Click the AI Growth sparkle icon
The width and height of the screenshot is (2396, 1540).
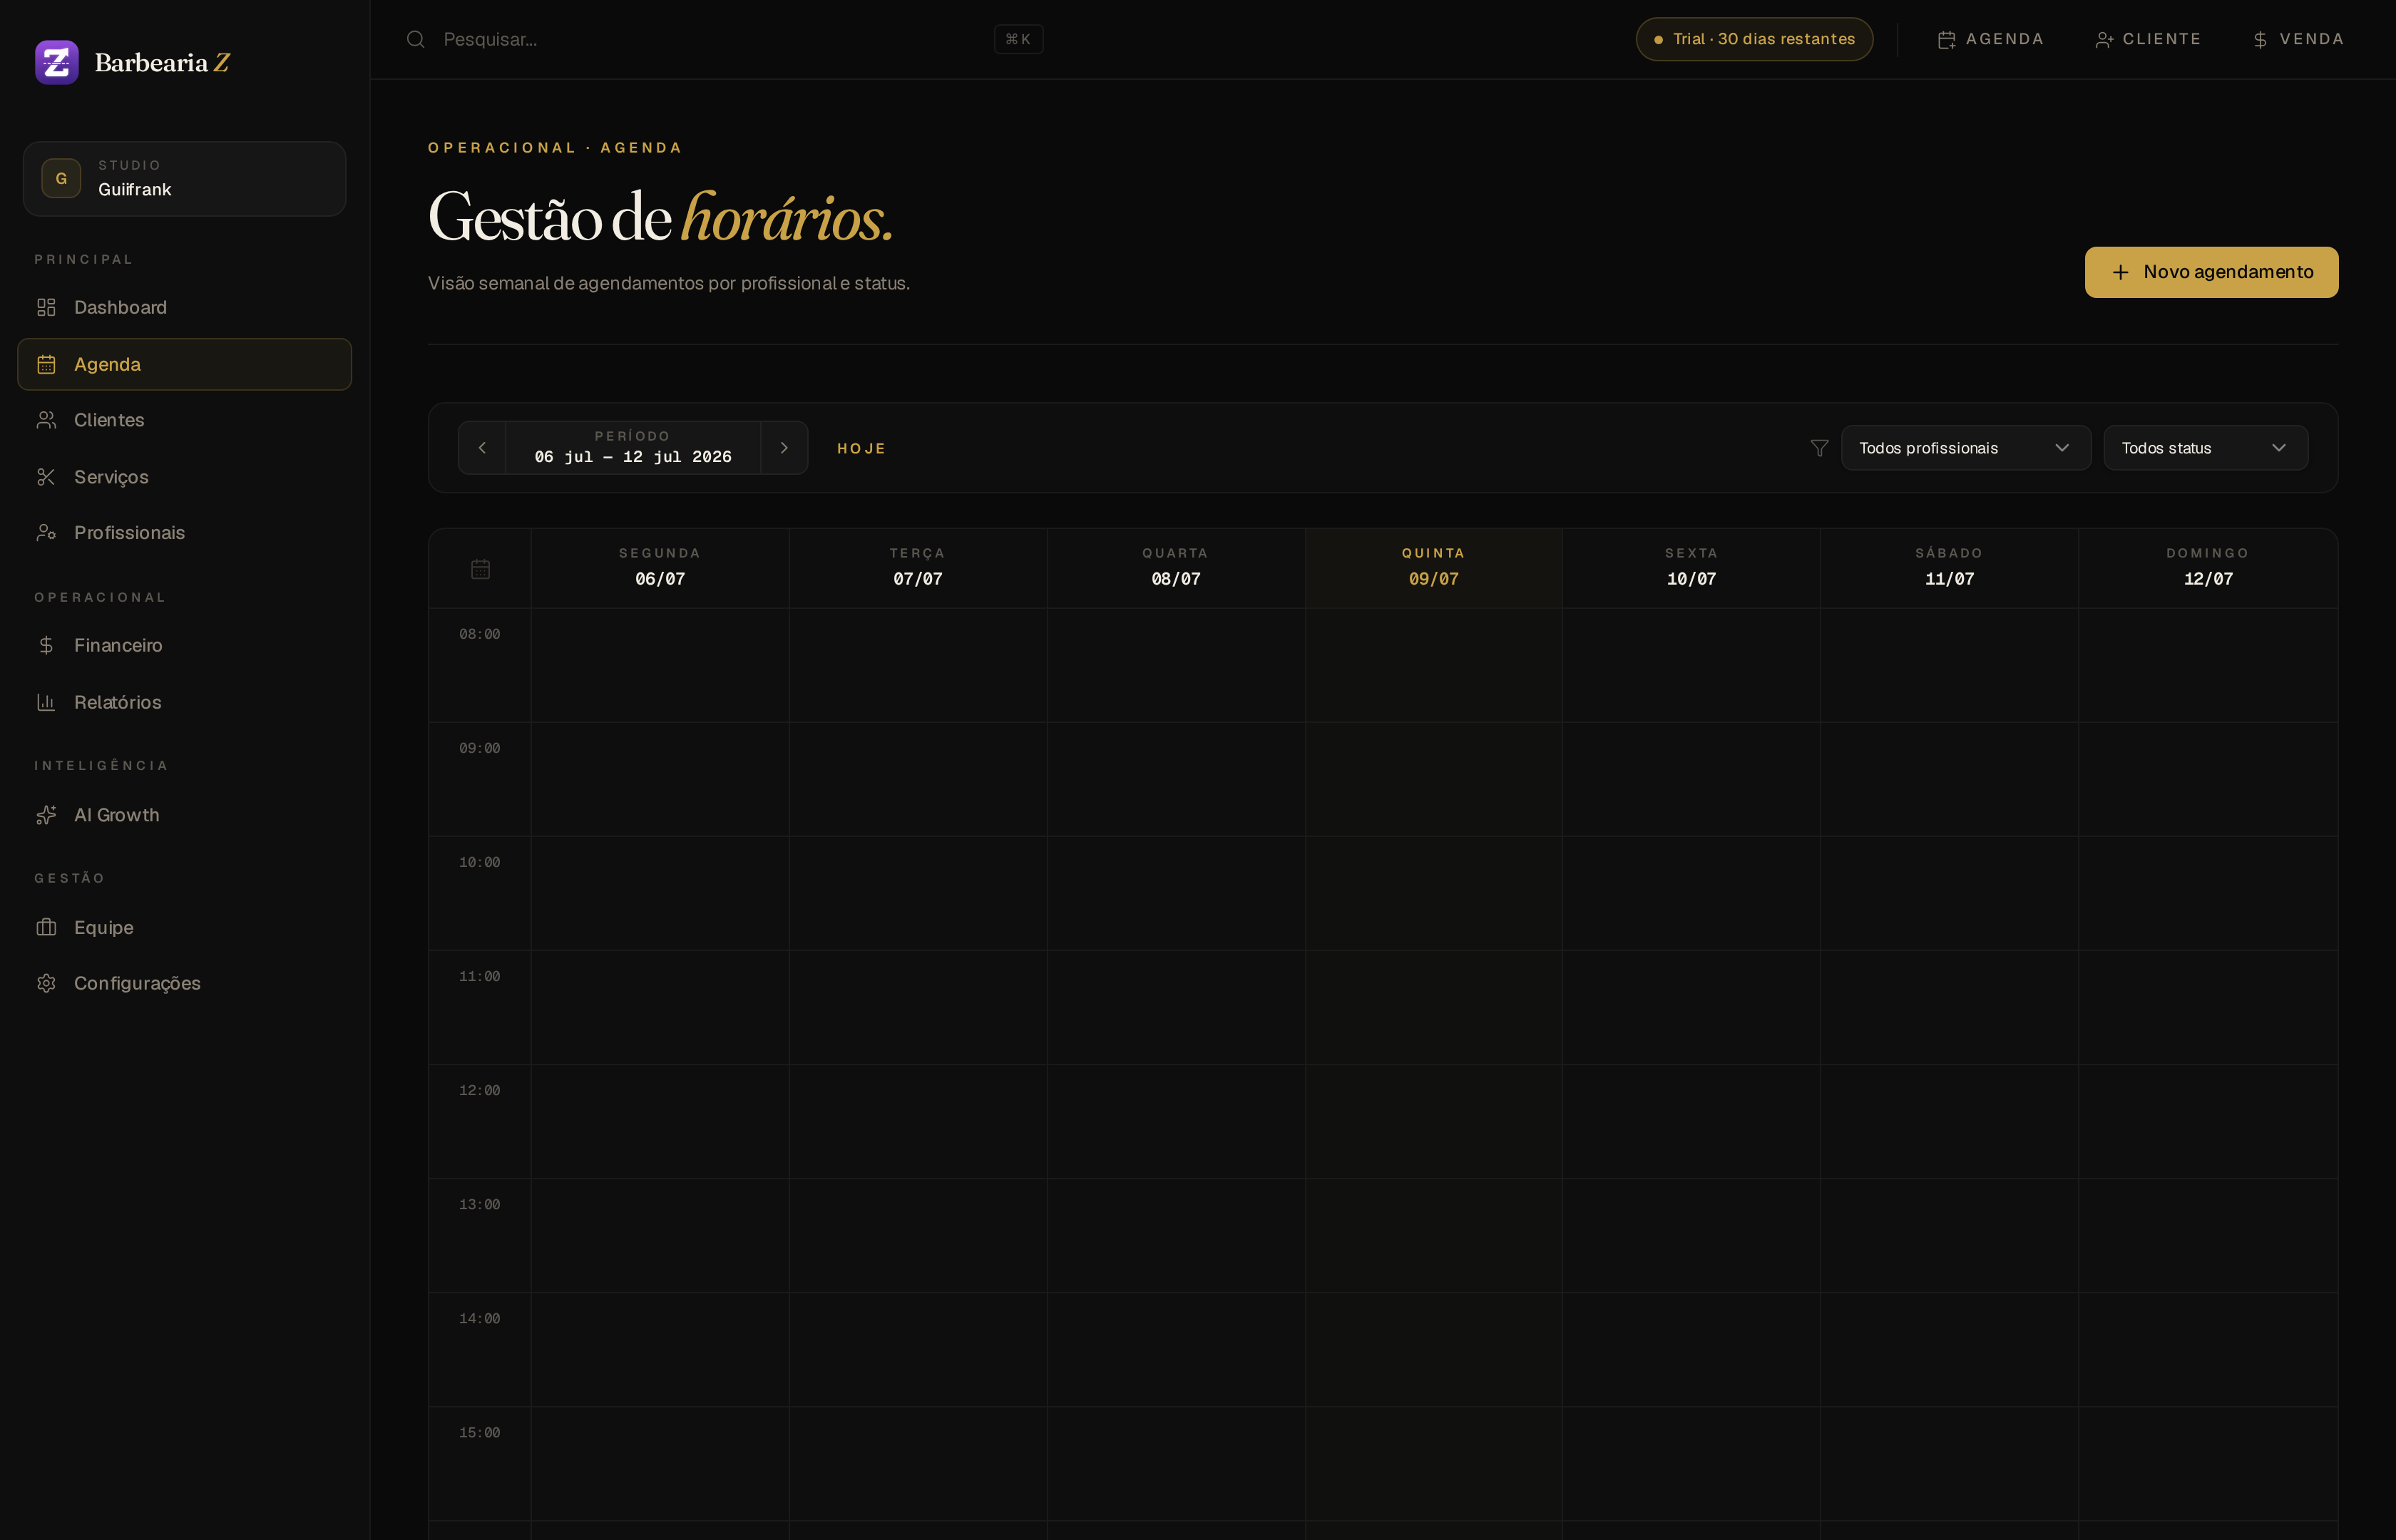coord(46,815)
